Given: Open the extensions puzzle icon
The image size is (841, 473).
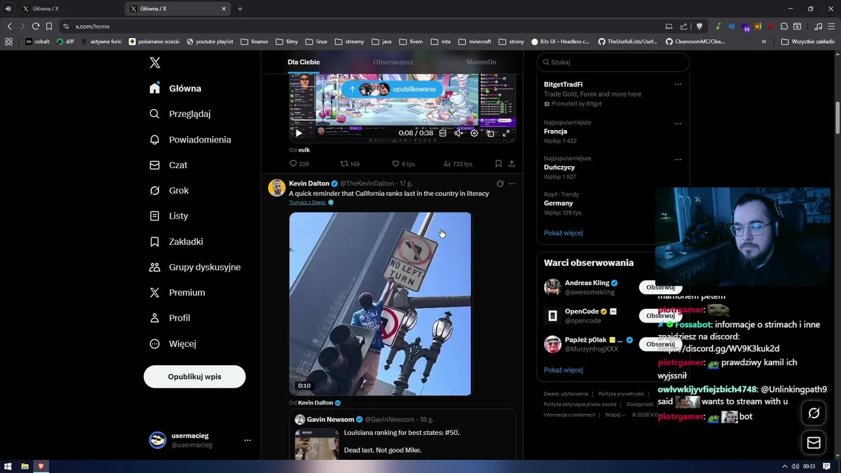Looking at the screenshot, I should pos(784,26).
